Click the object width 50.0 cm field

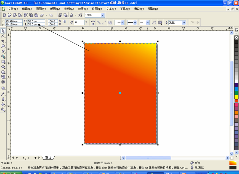click(36, 21)
